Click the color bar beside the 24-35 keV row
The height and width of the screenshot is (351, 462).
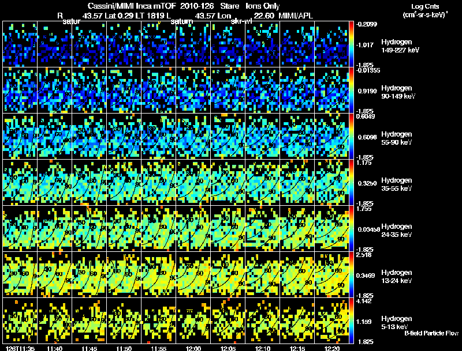coord(351,229)
